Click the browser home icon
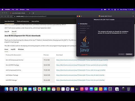 11,16
